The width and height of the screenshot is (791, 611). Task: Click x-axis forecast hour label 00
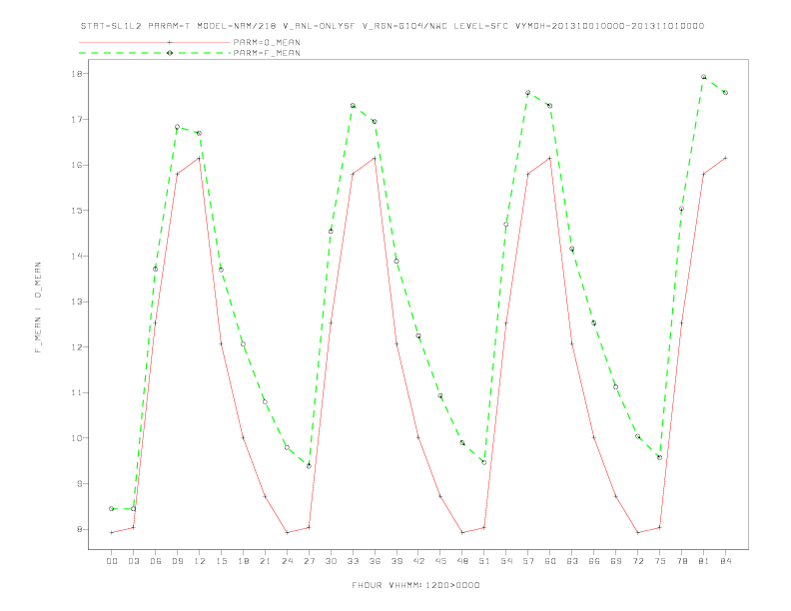(112, 561)
